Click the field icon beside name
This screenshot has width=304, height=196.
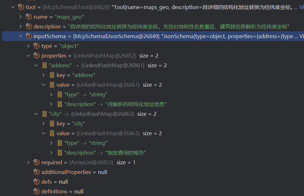pos(29,17)
